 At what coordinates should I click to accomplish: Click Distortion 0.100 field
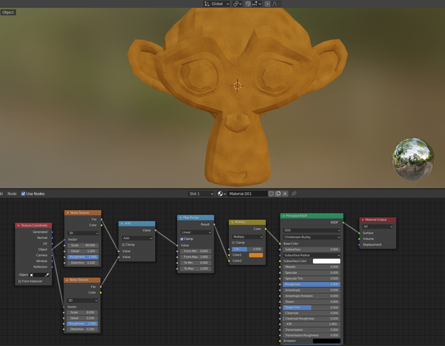[83, 263]
